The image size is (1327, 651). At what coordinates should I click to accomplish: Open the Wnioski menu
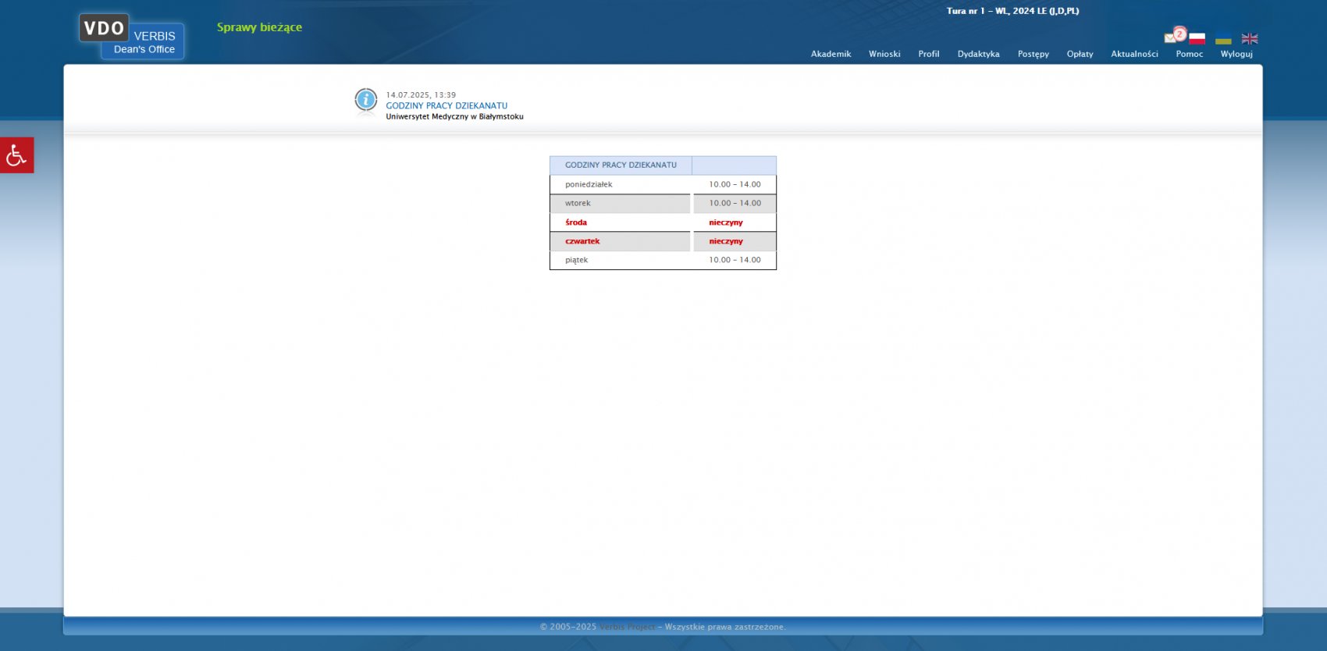click(x=884, y=54)
